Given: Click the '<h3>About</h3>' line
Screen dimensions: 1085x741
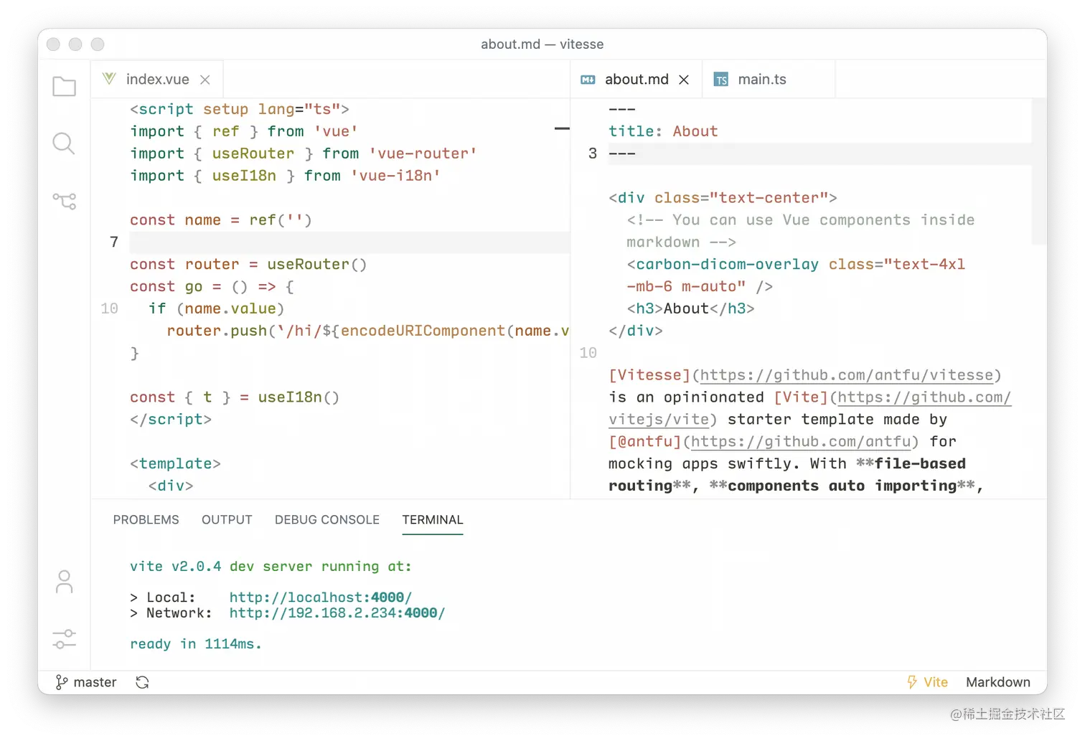Looking at the screenshot, I should pos(690,309).
